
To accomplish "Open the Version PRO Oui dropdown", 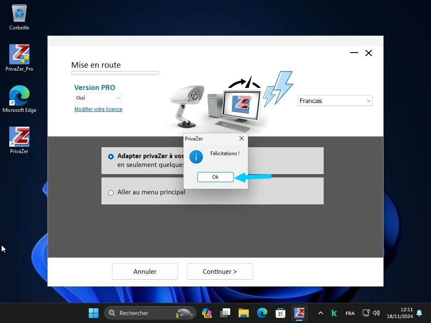I will (98, 98).
